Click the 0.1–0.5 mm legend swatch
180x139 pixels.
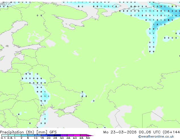pyautogui.click(x=5, y=135)
